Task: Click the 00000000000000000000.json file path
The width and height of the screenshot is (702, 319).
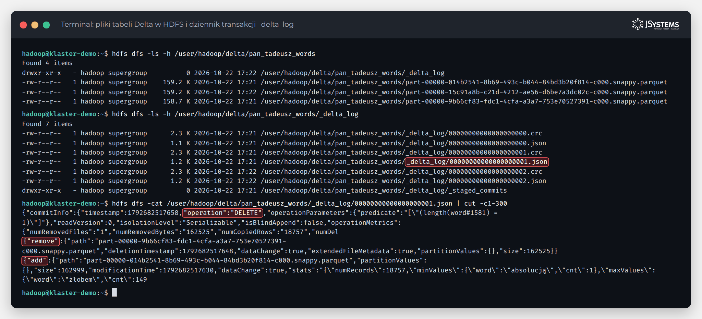Action: pyautogui.click(x=403, y=143)
